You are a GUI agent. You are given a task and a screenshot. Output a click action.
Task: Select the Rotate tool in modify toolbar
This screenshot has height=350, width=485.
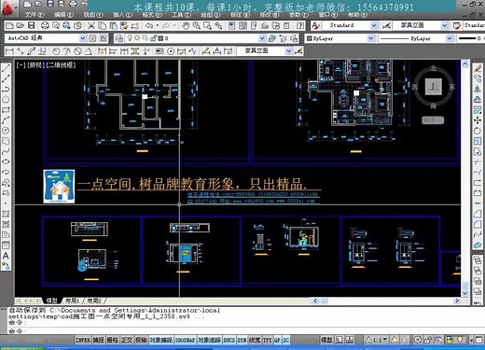(478, 131)
